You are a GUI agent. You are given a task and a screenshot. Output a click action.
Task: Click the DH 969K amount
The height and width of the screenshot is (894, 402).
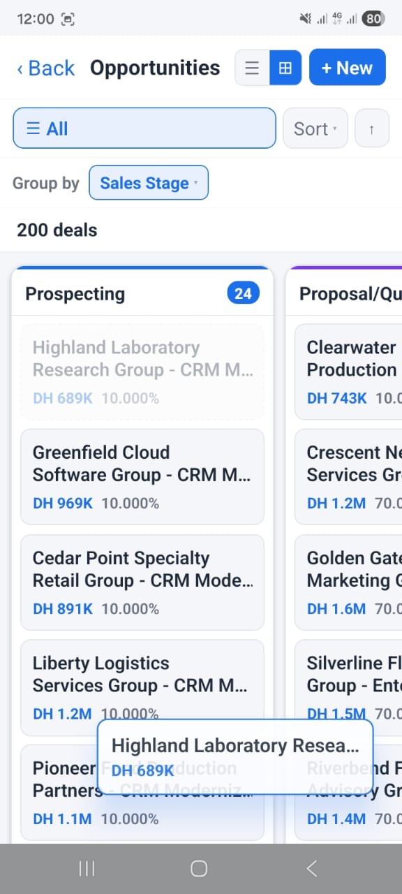coord(63,503)
